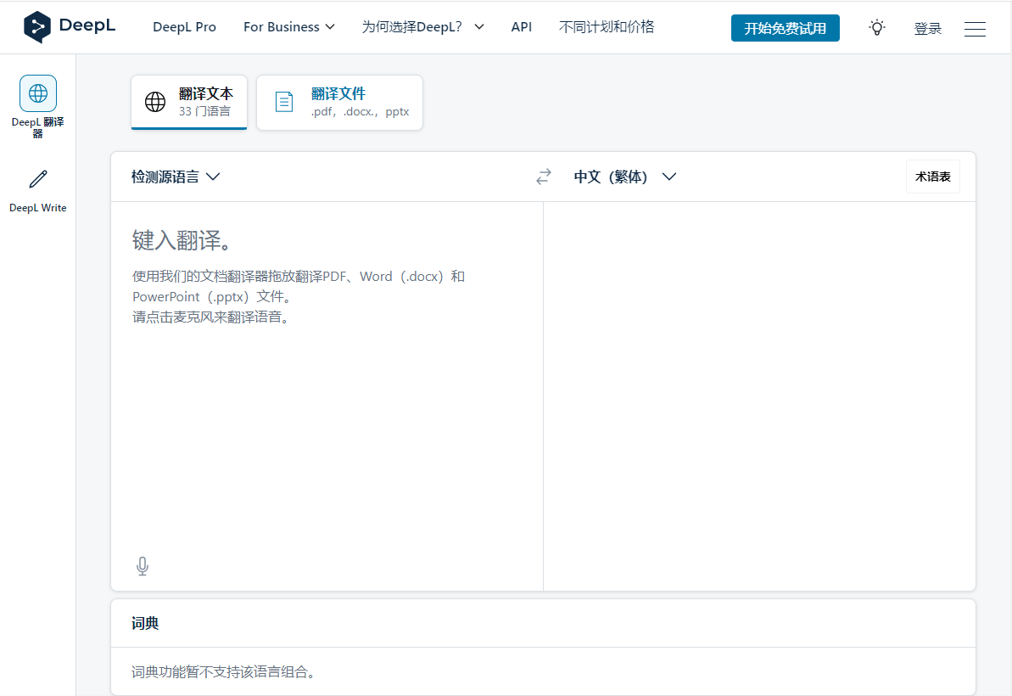Click the DeepL logo icon
Image resolution: width=1012 pixels, height=696 pixels.
(x=36, y=27)
